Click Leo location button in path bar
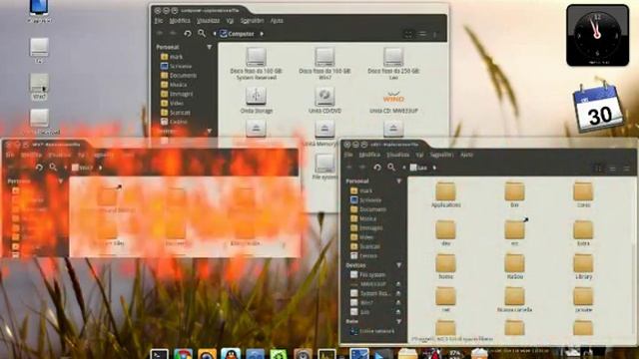The width and height of the screenshot is (639, 359). [418, 168]
